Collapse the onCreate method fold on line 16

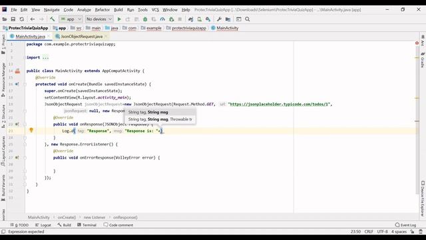tap(25, 85)
